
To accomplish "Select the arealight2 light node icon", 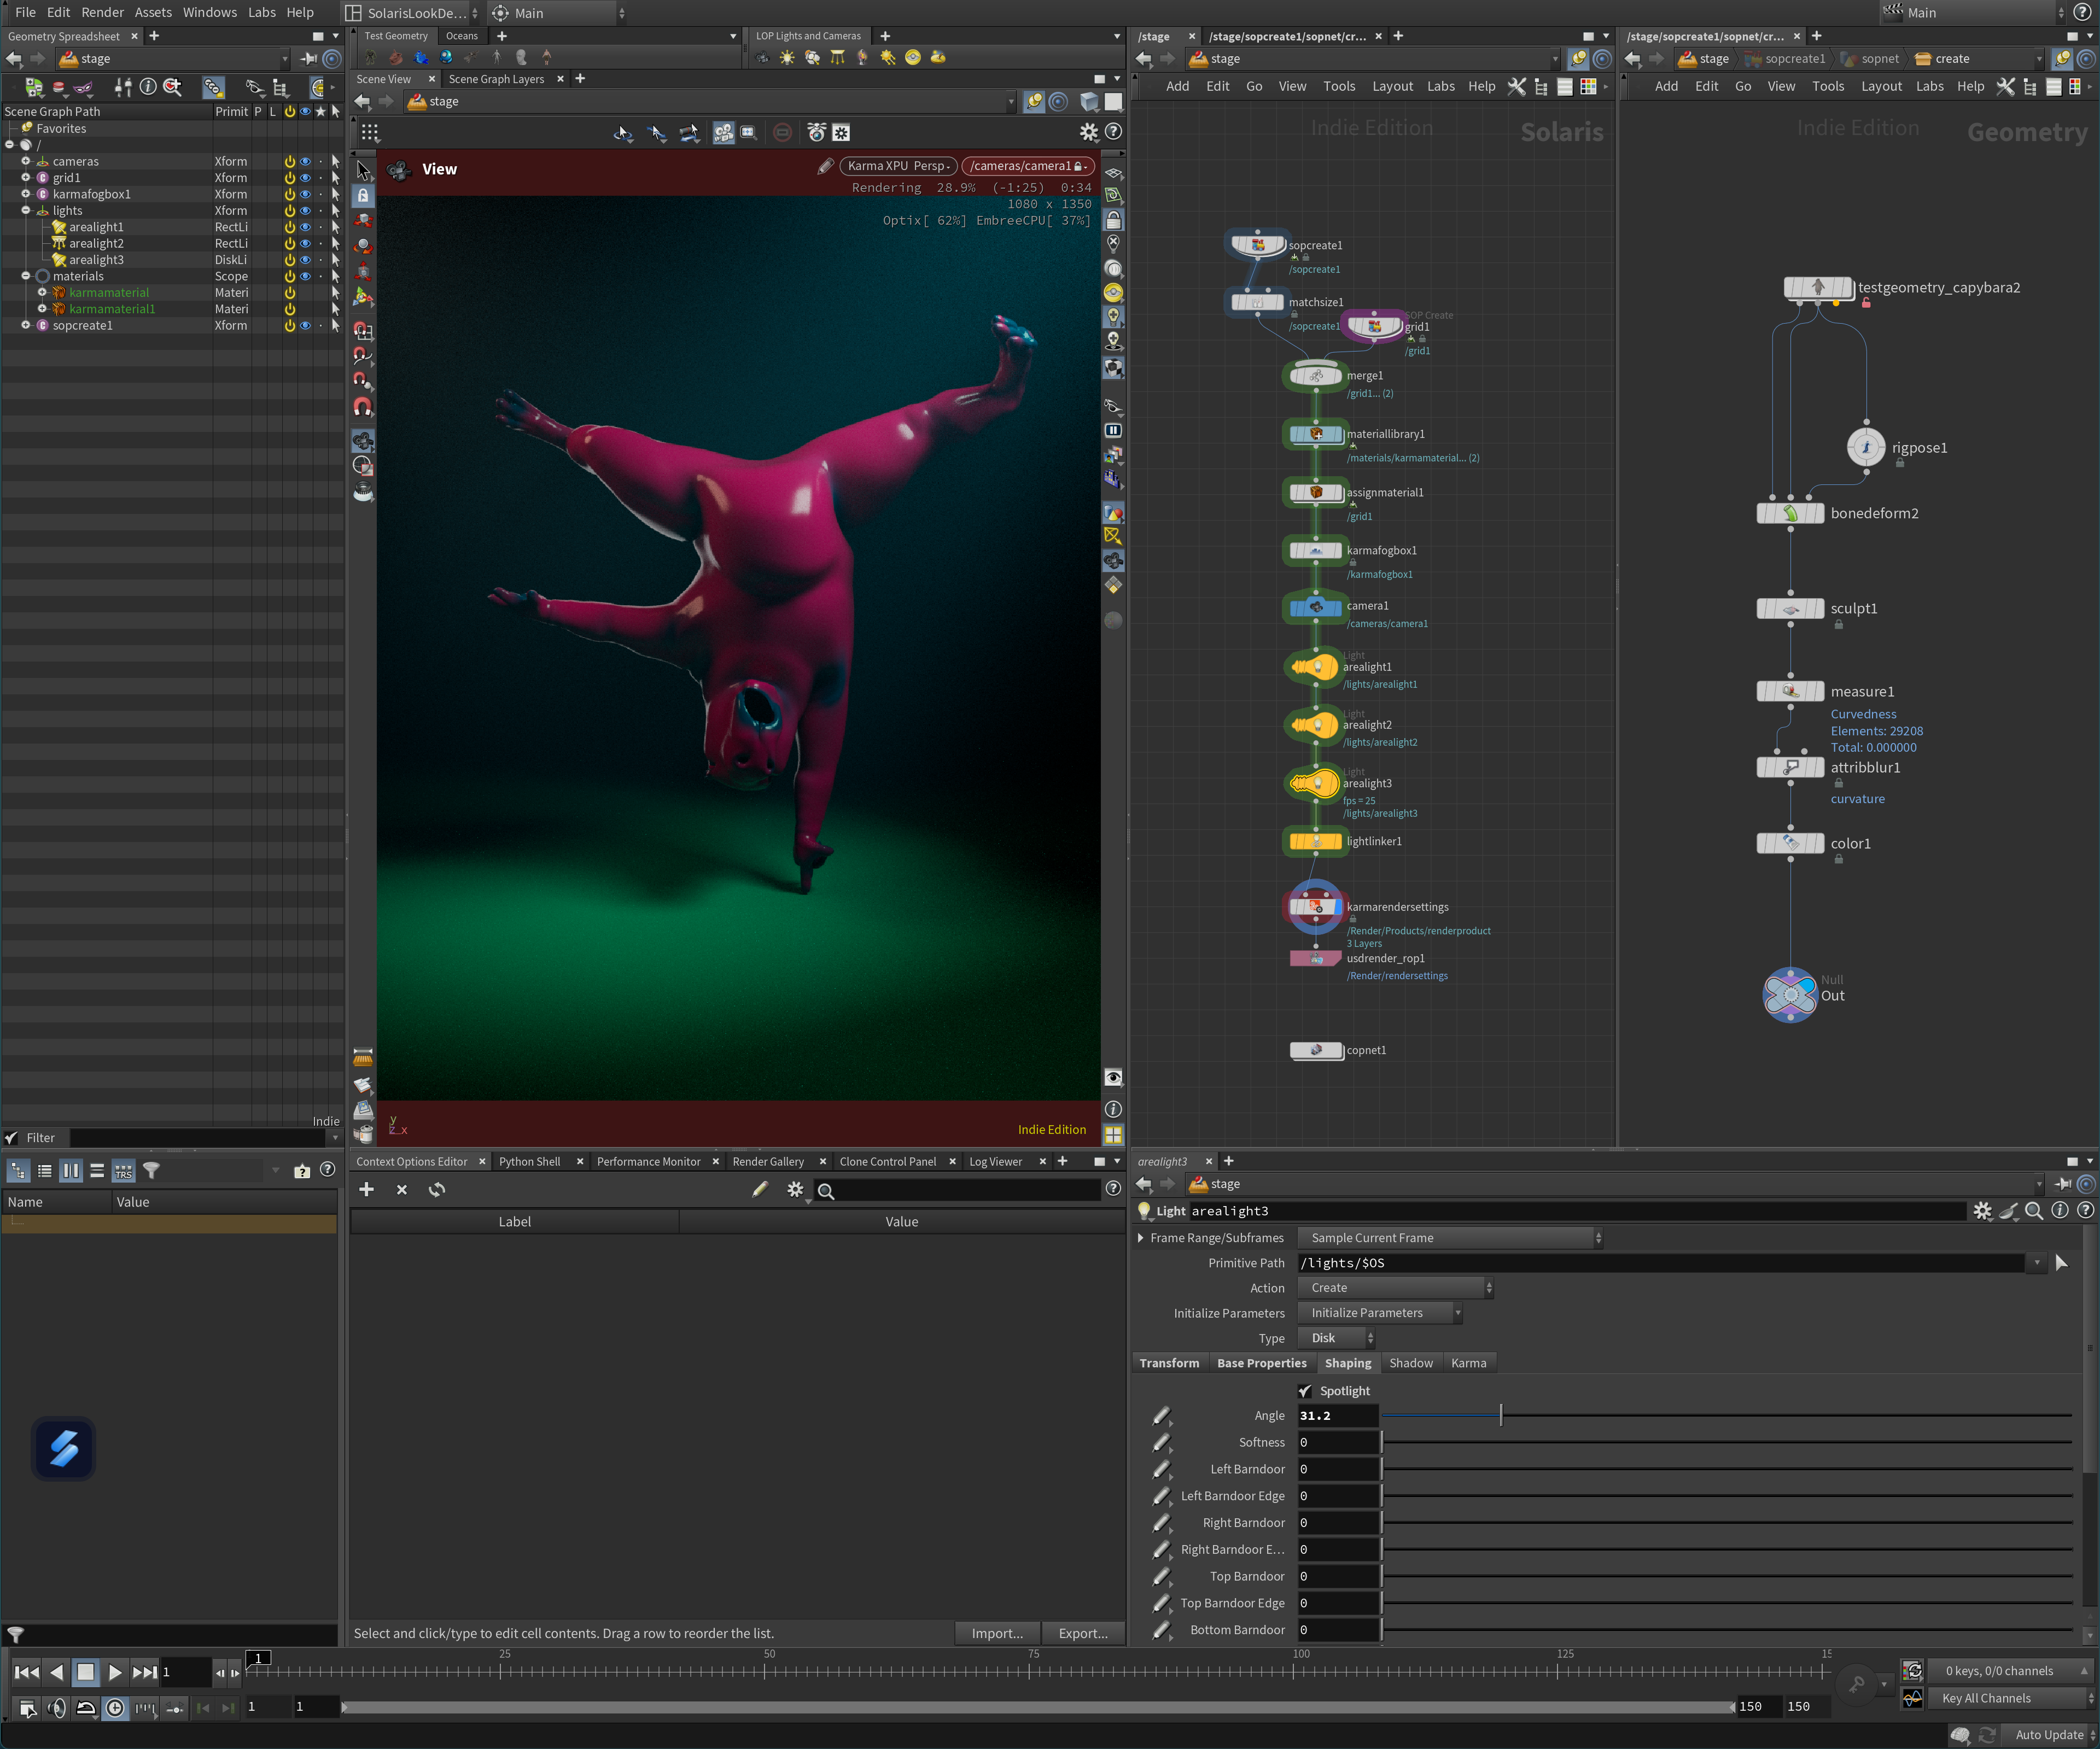I will [1315, 725].
